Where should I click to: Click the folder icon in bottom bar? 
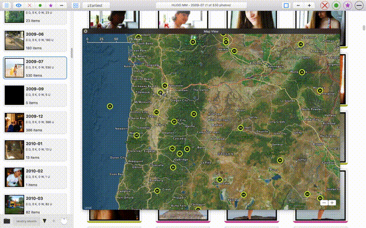coord(7,221)
